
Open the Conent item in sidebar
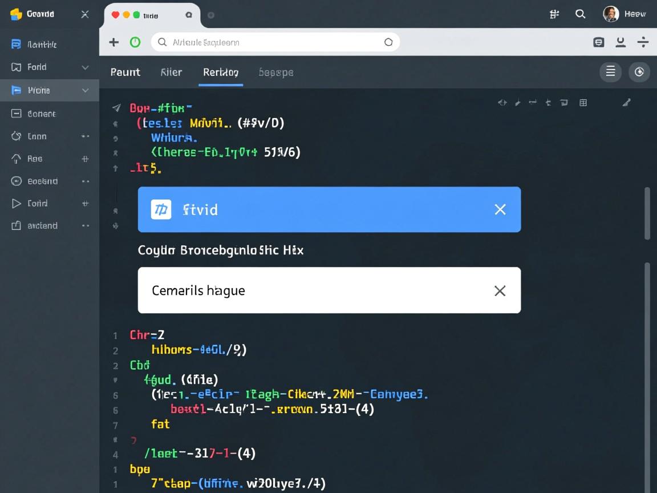41,114
